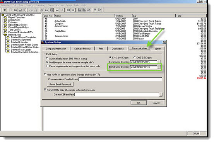Sort list by Name column header
The image size is (214, 143).
tap(84, 16)
